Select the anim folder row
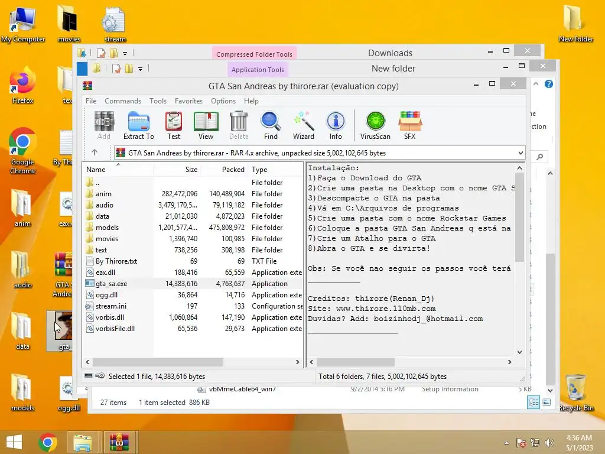Image resolution: width=605 pixels, height=454 pixels. coord(193,193)
